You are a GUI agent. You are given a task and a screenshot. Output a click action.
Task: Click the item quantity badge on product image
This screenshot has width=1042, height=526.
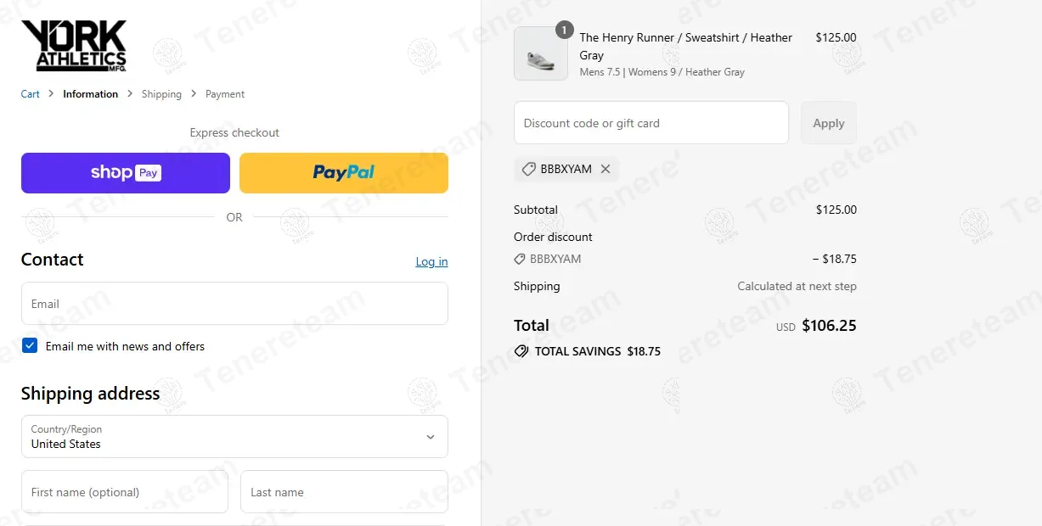point(564,30)
